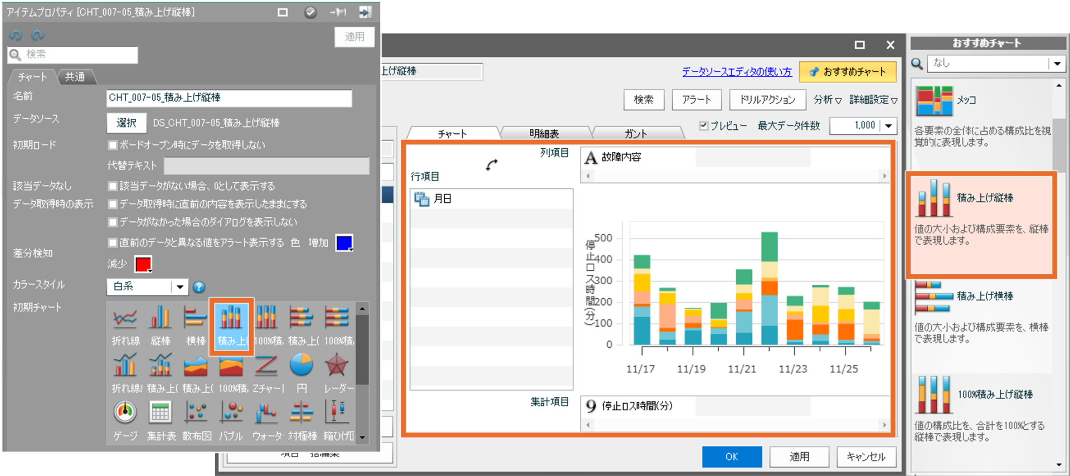Open the 詳細設定 dropdown menu
The height and width of the screenshot is (476, 1070).
873,100
